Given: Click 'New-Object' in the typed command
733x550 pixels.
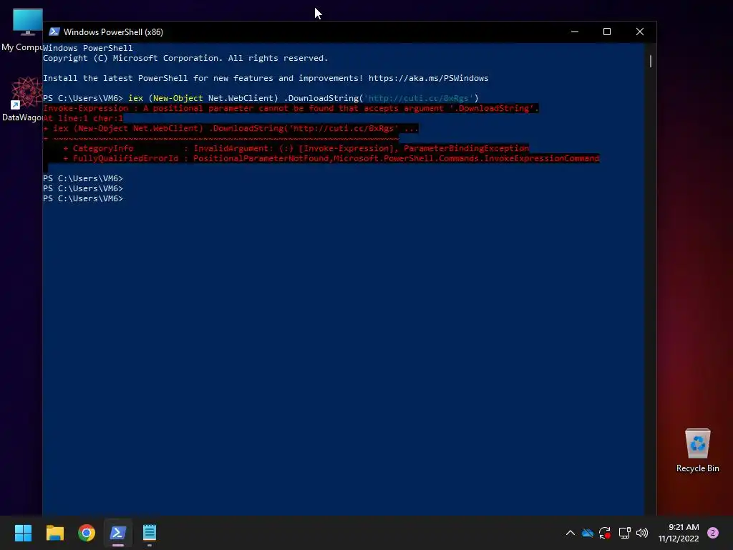Looking at the screenshot, I should point(178,98).
